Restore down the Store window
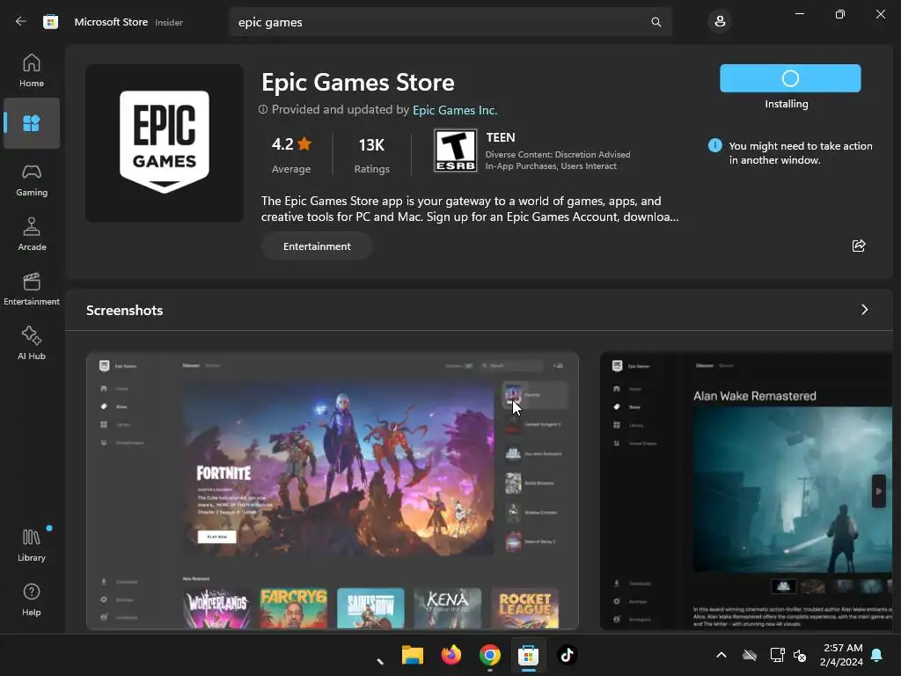Viewport: 901px width, 676px height. [839, 14]
